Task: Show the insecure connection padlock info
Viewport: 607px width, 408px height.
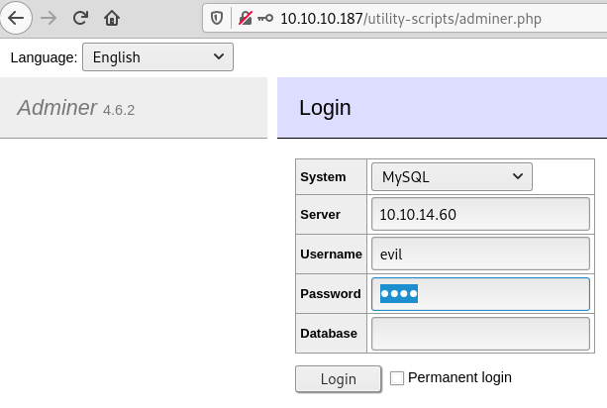Action: click(246, 18)
